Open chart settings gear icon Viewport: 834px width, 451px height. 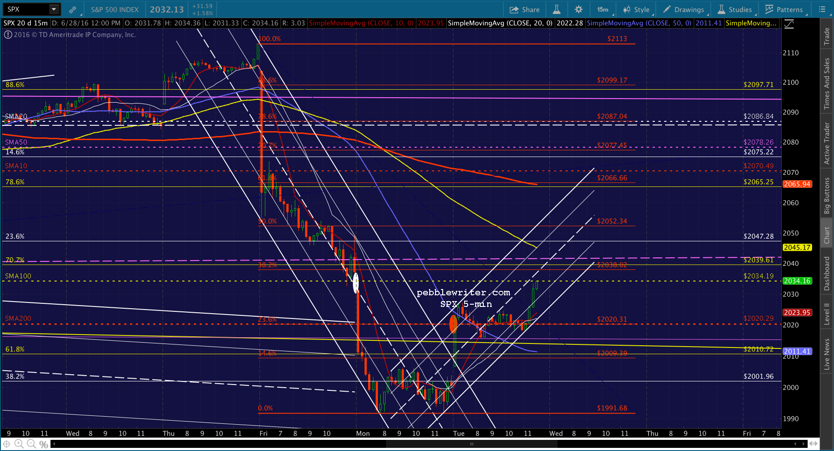pos(578,9)
